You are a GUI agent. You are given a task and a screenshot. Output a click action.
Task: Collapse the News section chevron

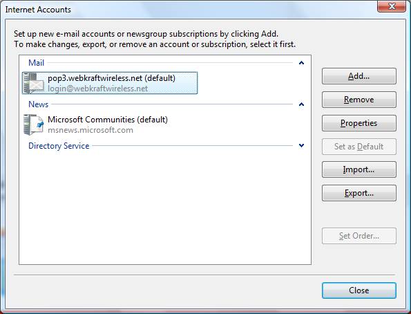click(x=301, y=104)
